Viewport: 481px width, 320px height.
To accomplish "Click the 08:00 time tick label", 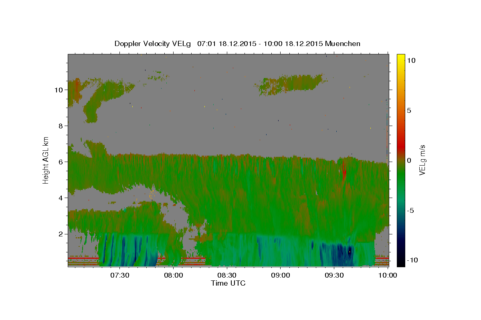I will tap(174, 275).
